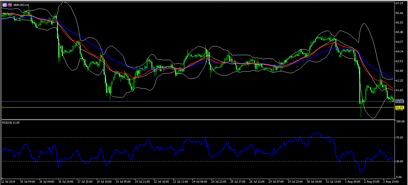The width and height of the screenshot is (408, 185).
Task: Click the 65.40 price on the scale
Action: point(400,32)
